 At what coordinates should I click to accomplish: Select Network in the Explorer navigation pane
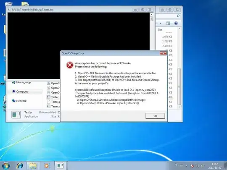(x=19, y=101)
